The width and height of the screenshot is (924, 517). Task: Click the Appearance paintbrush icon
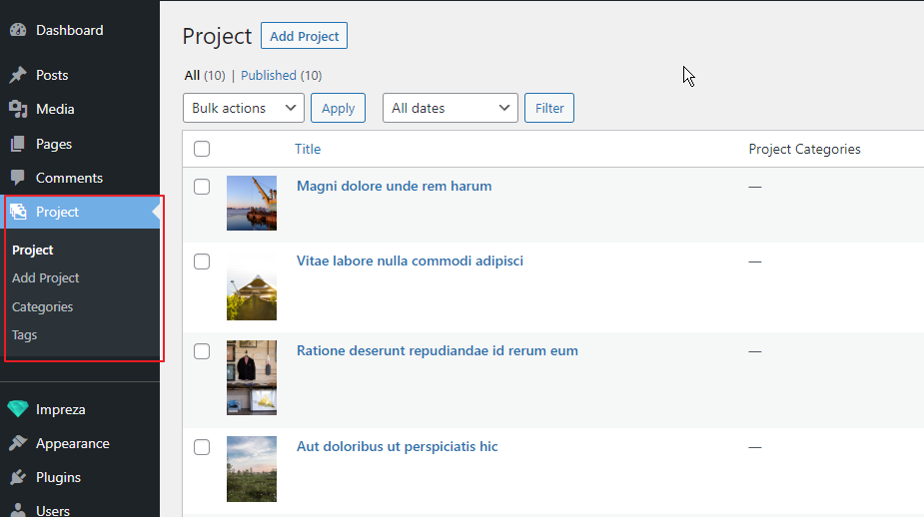pos(18,443)
